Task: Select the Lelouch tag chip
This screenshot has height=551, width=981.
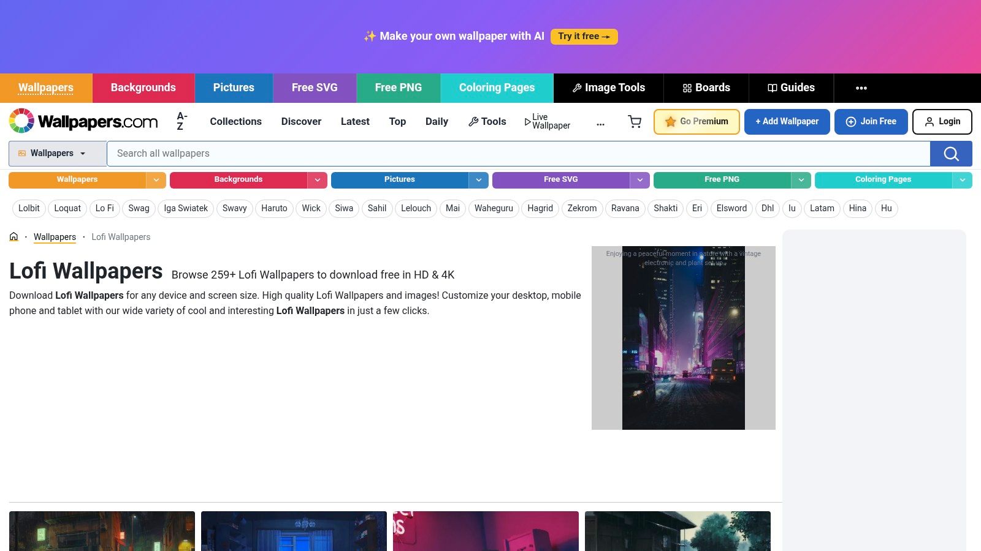Action: (416, 209)
